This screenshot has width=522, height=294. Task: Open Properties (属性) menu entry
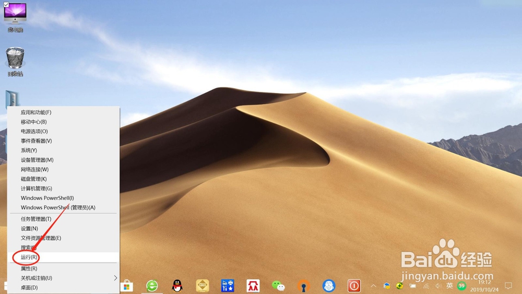pyautogui.click(x=63, y=268)
